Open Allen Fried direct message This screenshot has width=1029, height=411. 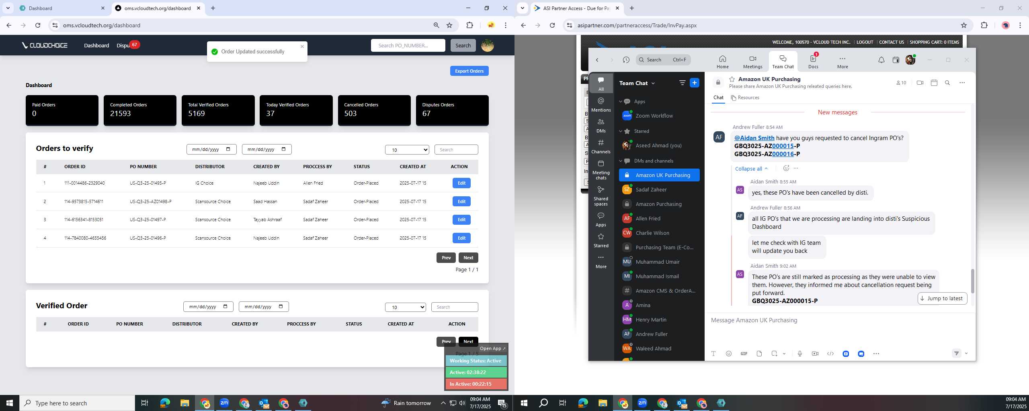[x=659, y=218]
